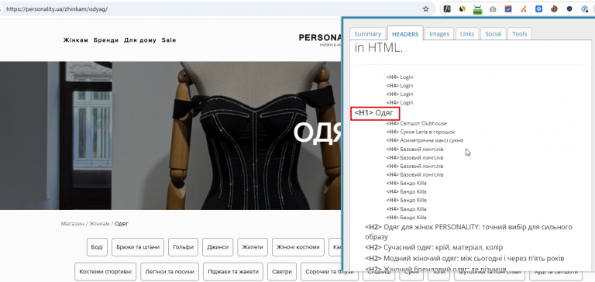This screenshot has width=595, height=282.
Task: Open the green Android 'new' extension
Action: (477, 10)
